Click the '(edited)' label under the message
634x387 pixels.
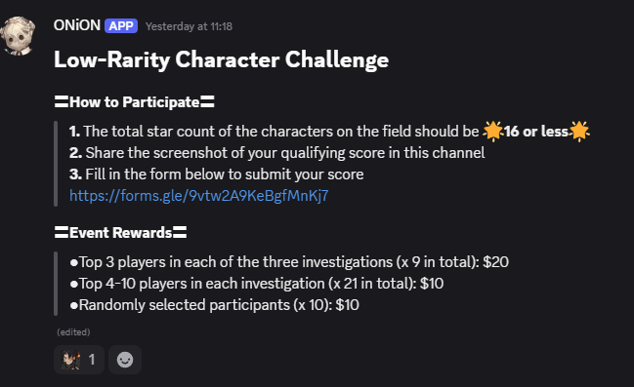(73, 332)
